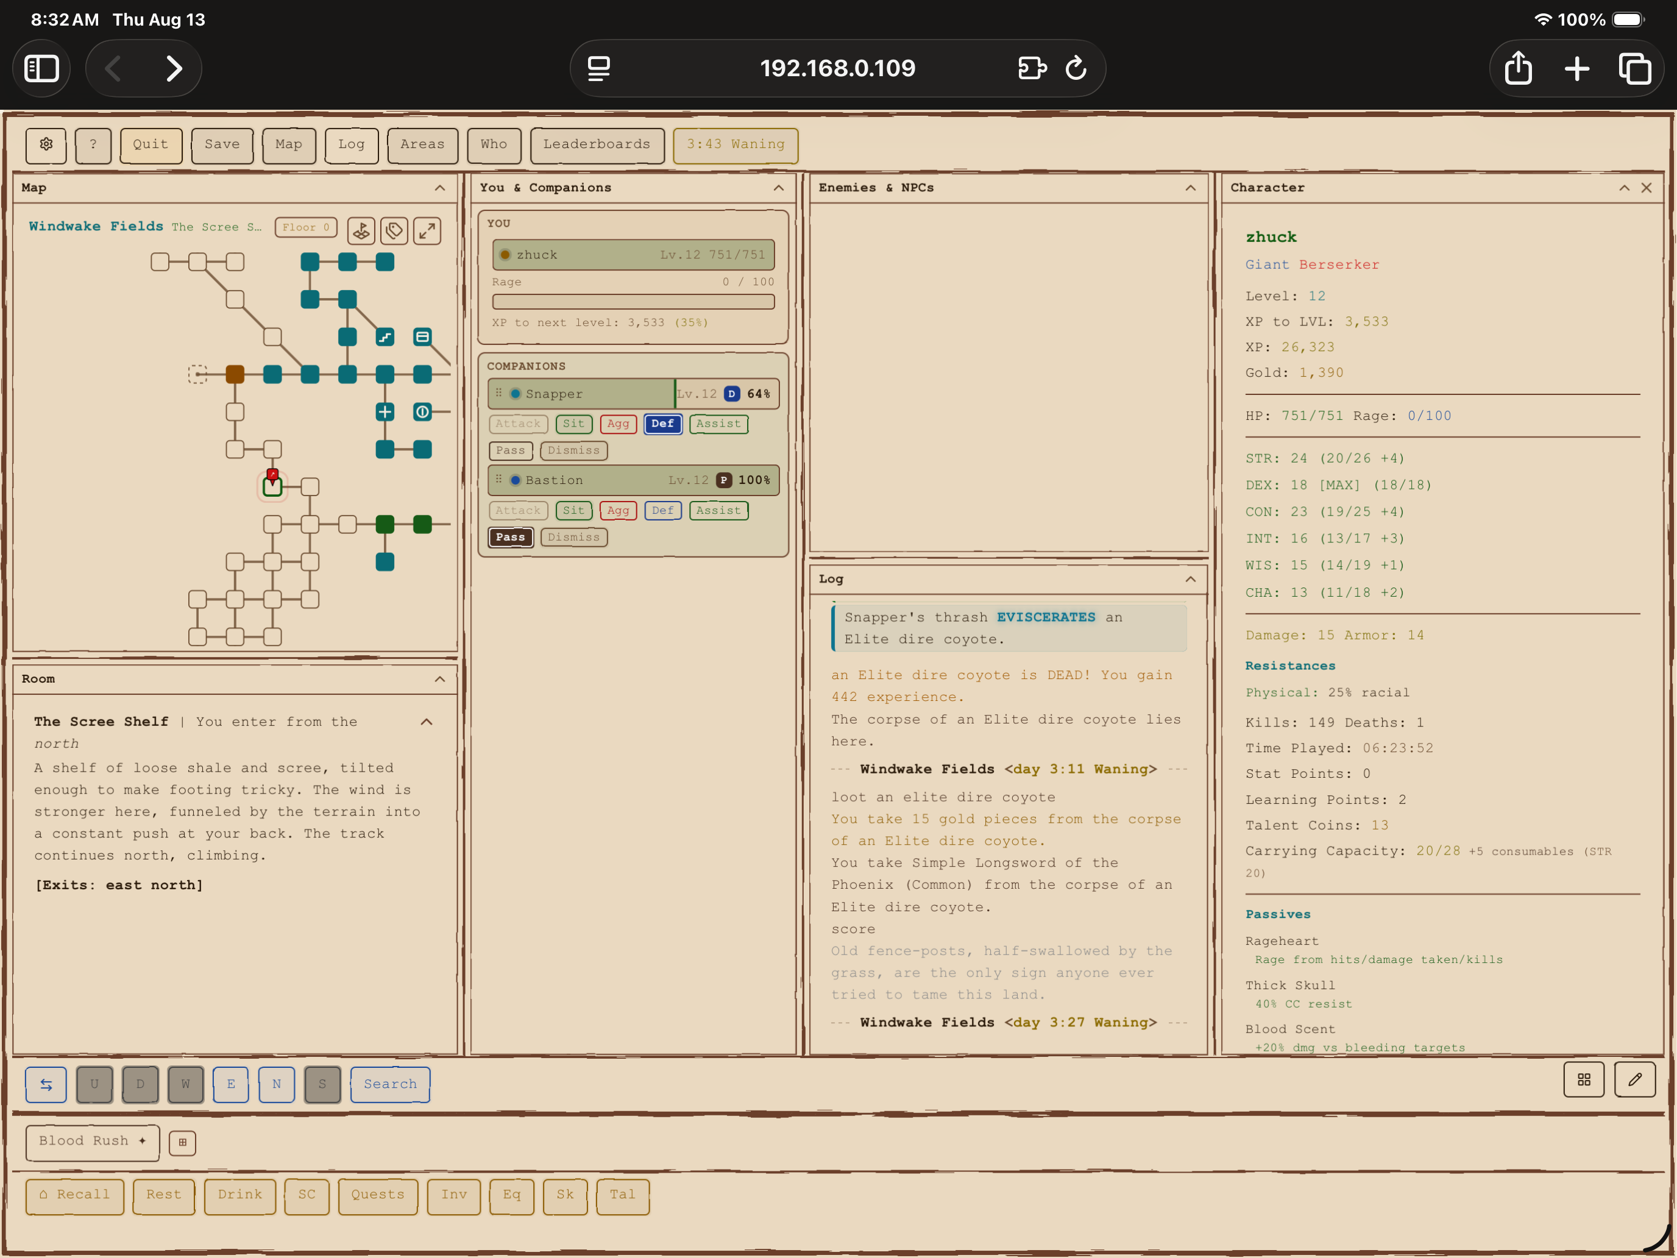Expand the map to fullscreen
The image size is (1677, 1258).
pyautogui.click(x=428, y=230)
